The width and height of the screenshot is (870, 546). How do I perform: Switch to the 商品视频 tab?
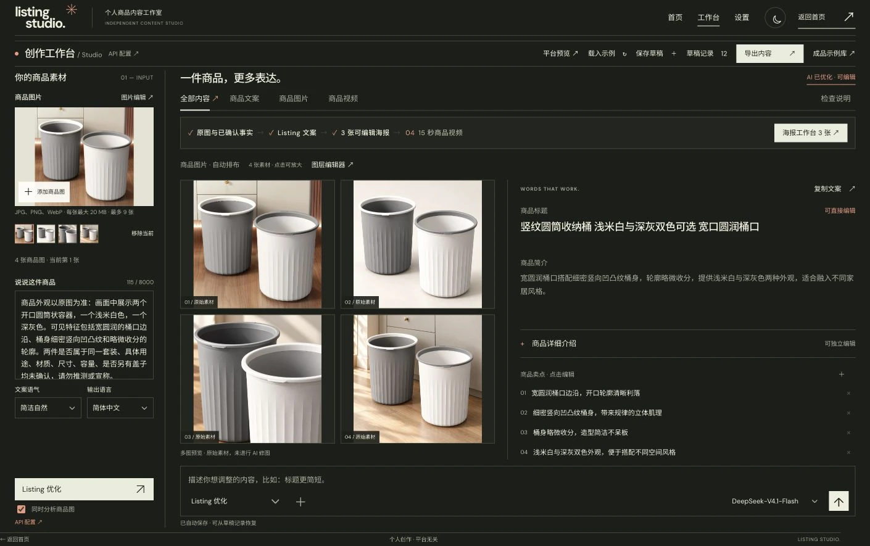(343, 99)
